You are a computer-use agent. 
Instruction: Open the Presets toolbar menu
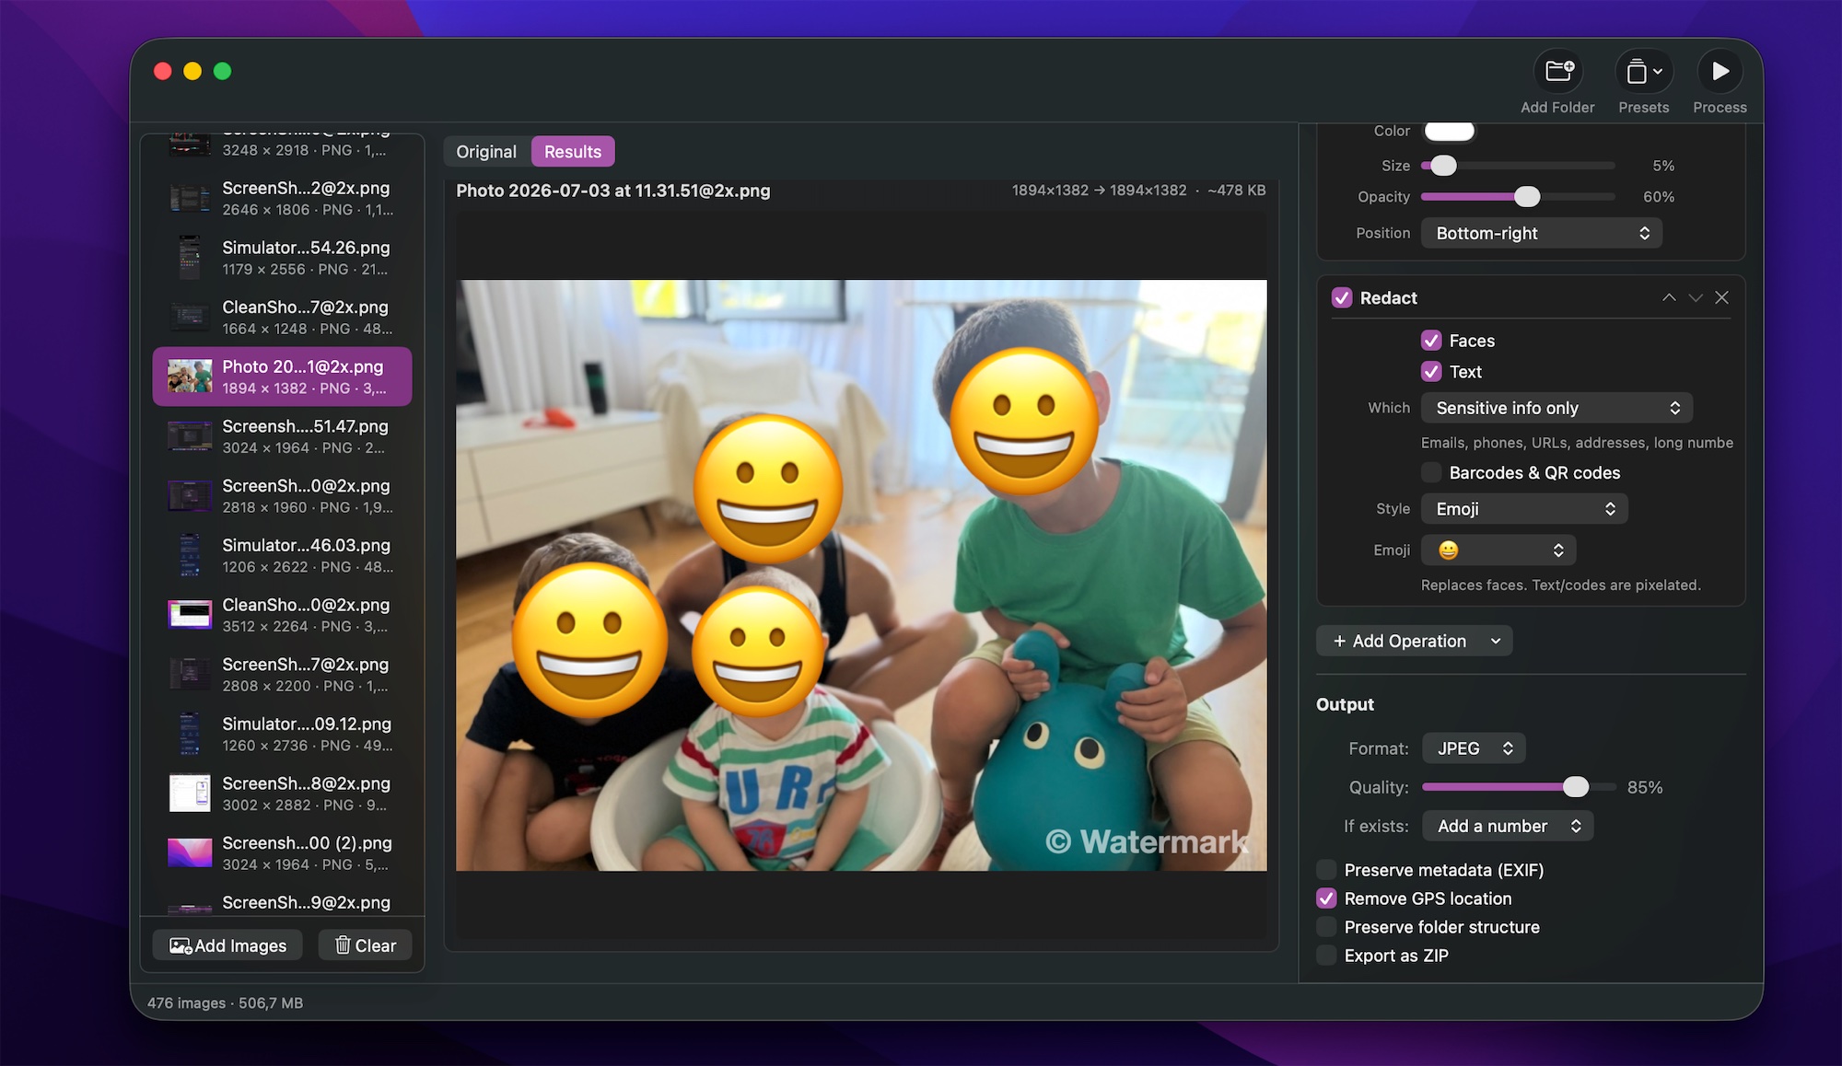[x=1643, y=72]
